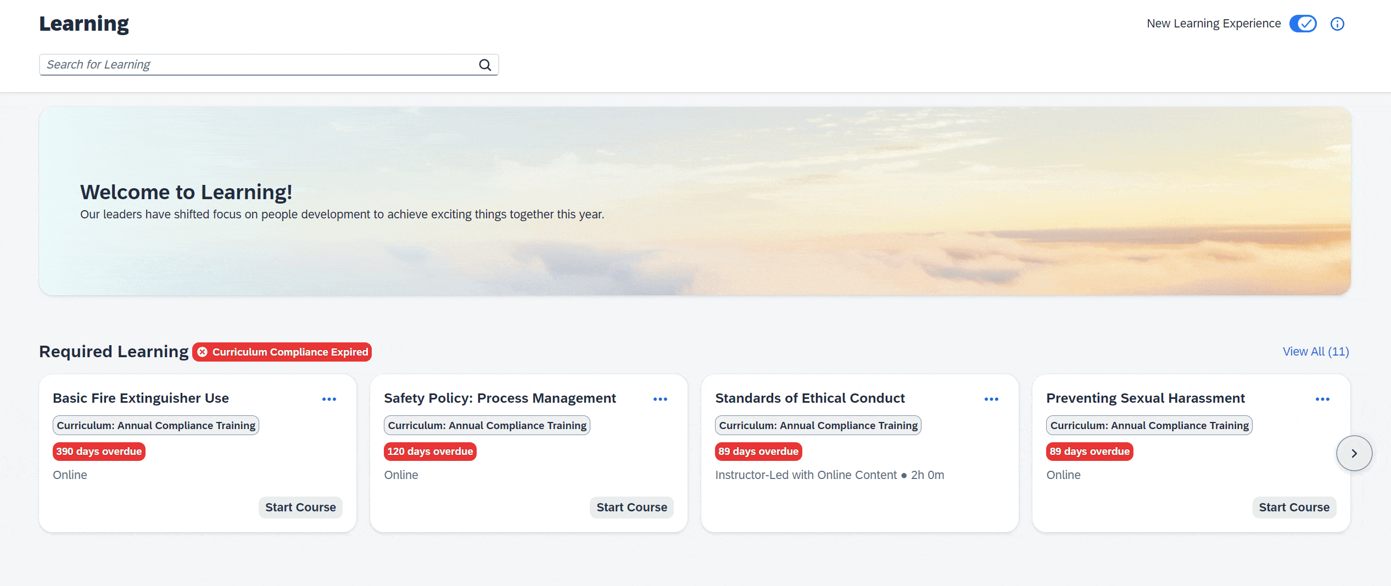This screenshot has height=586, width=1391.
Task: Select Annual Compliance Training tag on harassment course
Action: [x=1149, y=425]
